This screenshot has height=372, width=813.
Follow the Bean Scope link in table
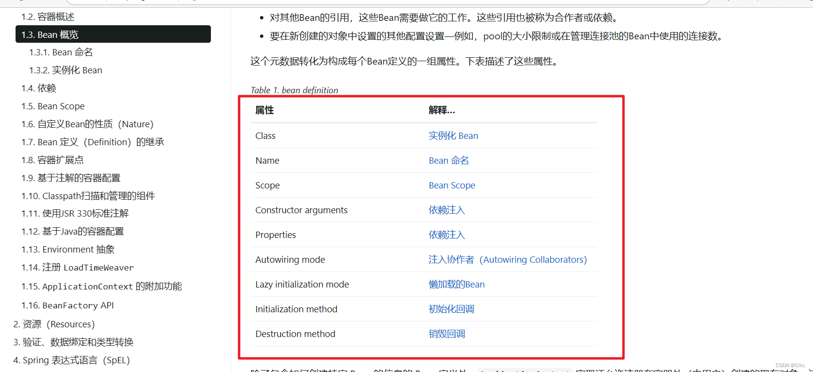point(452,186)
